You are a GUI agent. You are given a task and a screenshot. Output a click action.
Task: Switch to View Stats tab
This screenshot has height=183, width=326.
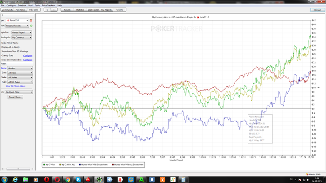(34, 10)
